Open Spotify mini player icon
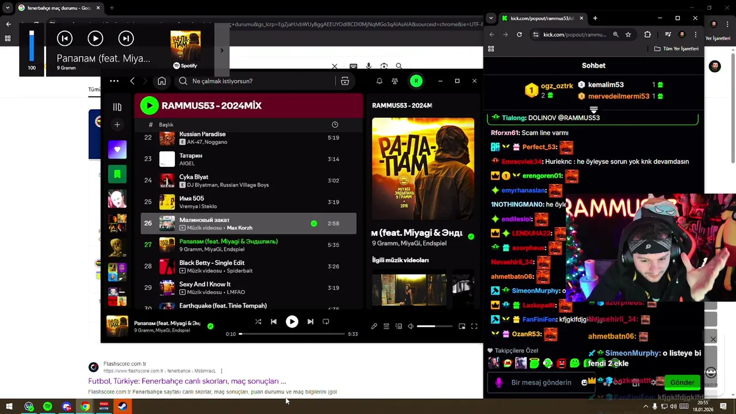The width and height of the screenshot is (736, 414). (462, 327)
